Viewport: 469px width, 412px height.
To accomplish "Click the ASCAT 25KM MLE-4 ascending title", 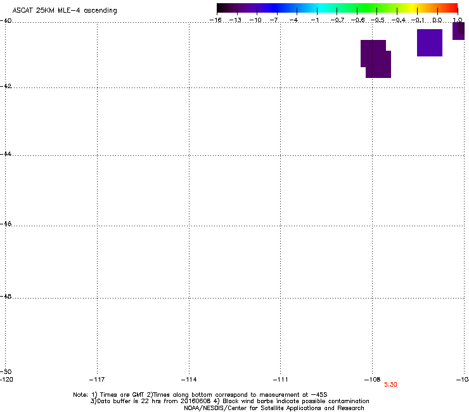I will 65,11.
